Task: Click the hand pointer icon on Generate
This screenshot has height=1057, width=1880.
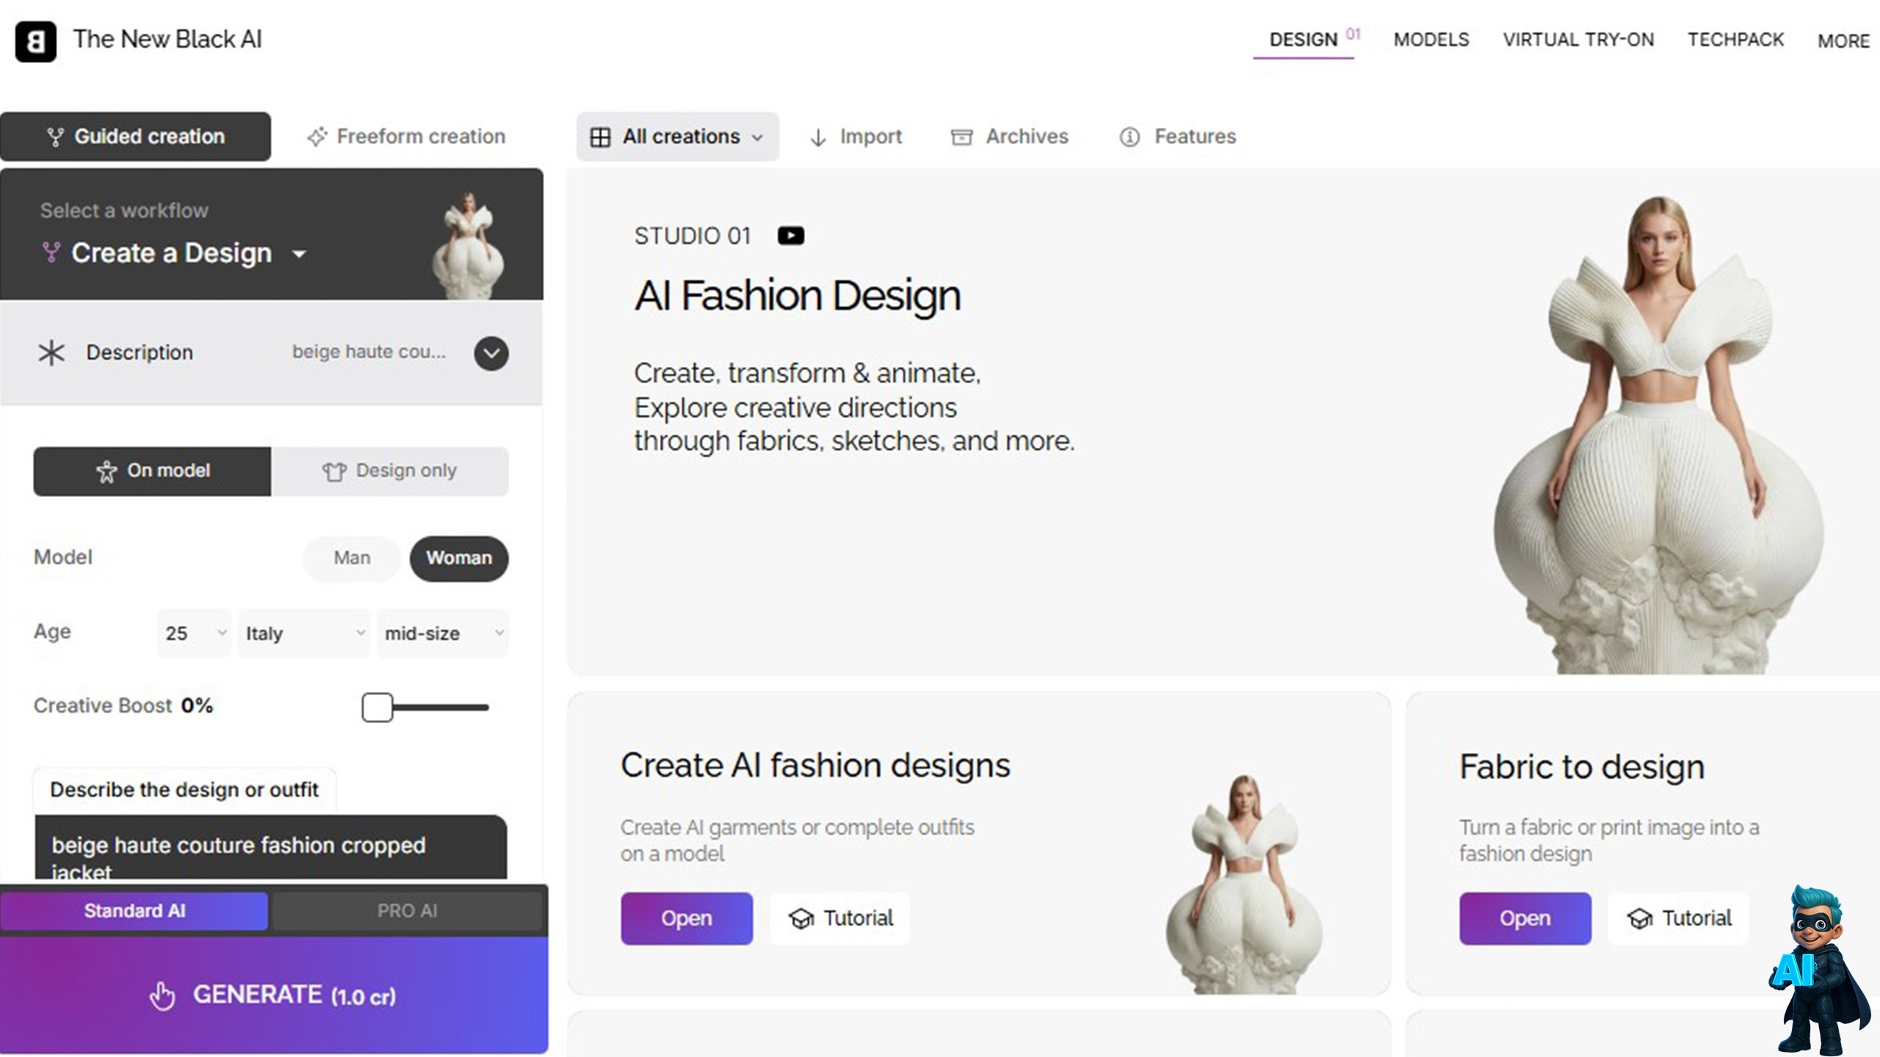Action: 162,996
